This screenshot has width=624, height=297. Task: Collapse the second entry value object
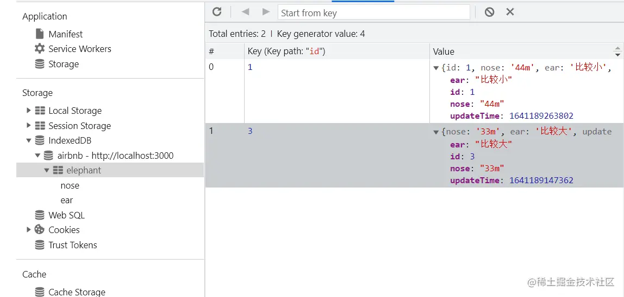(436, 132)
